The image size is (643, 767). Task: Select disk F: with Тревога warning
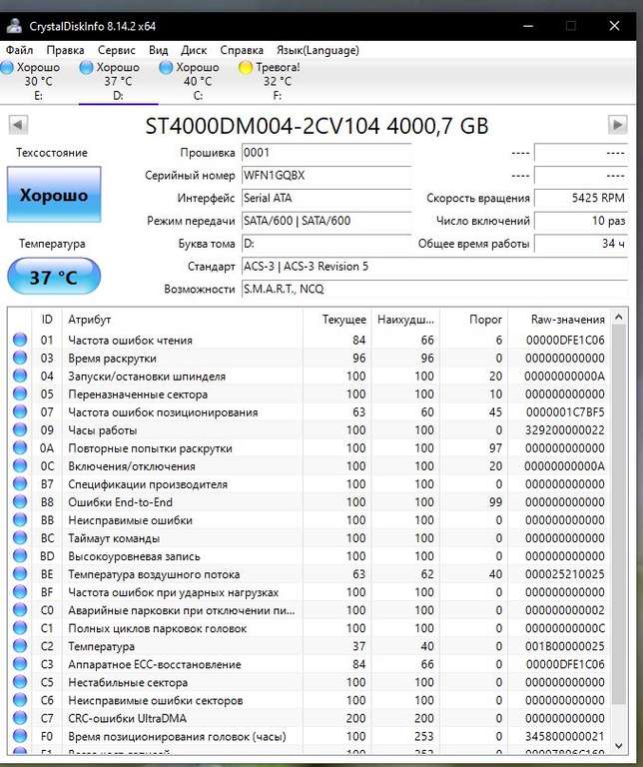(278, 81)
